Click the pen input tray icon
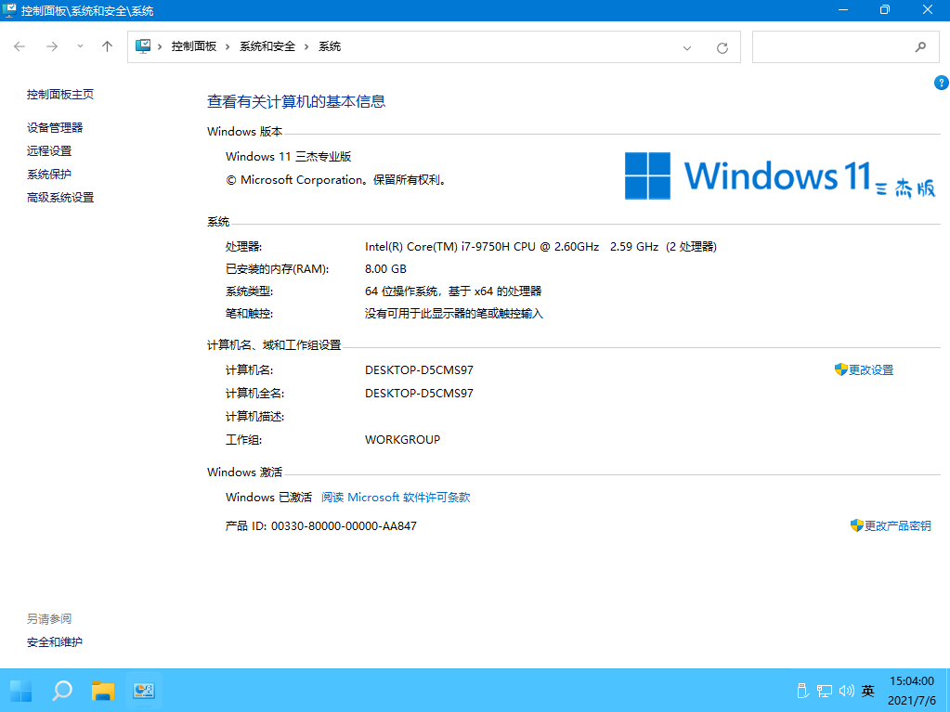The width and height of the screenshot is (950, 712). 801,691
